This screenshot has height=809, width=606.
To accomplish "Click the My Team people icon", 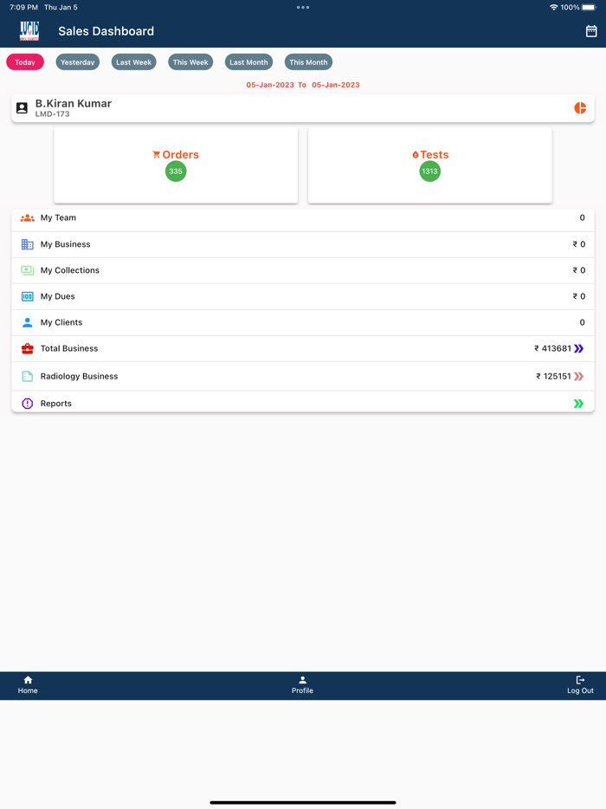I will pyautogui.click(x=28, y=218).
